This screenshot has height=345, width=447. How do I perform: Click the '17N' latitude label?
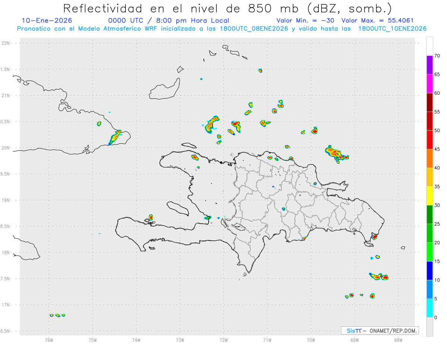(6, 305)
